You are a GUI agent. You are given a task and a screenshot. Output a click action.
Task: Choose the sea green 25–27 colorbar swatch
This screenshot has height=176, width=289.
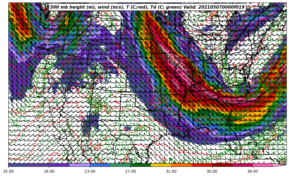pos(120,165)
